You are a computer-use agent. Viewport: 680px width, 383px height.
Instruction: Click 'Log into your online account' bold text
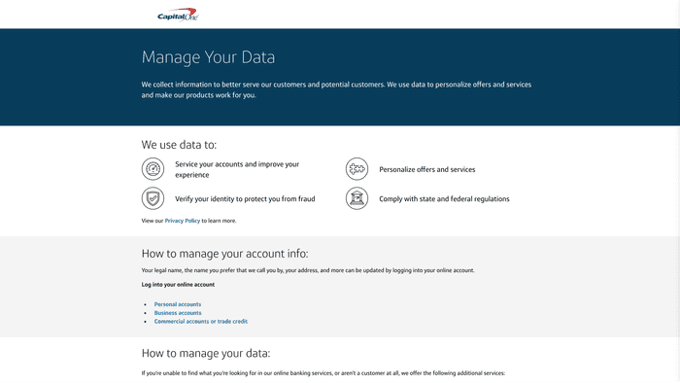[x=178, y=285]
